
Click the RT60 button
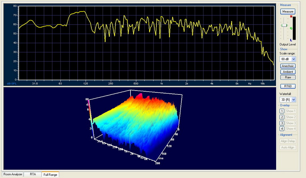click(288, 86)
